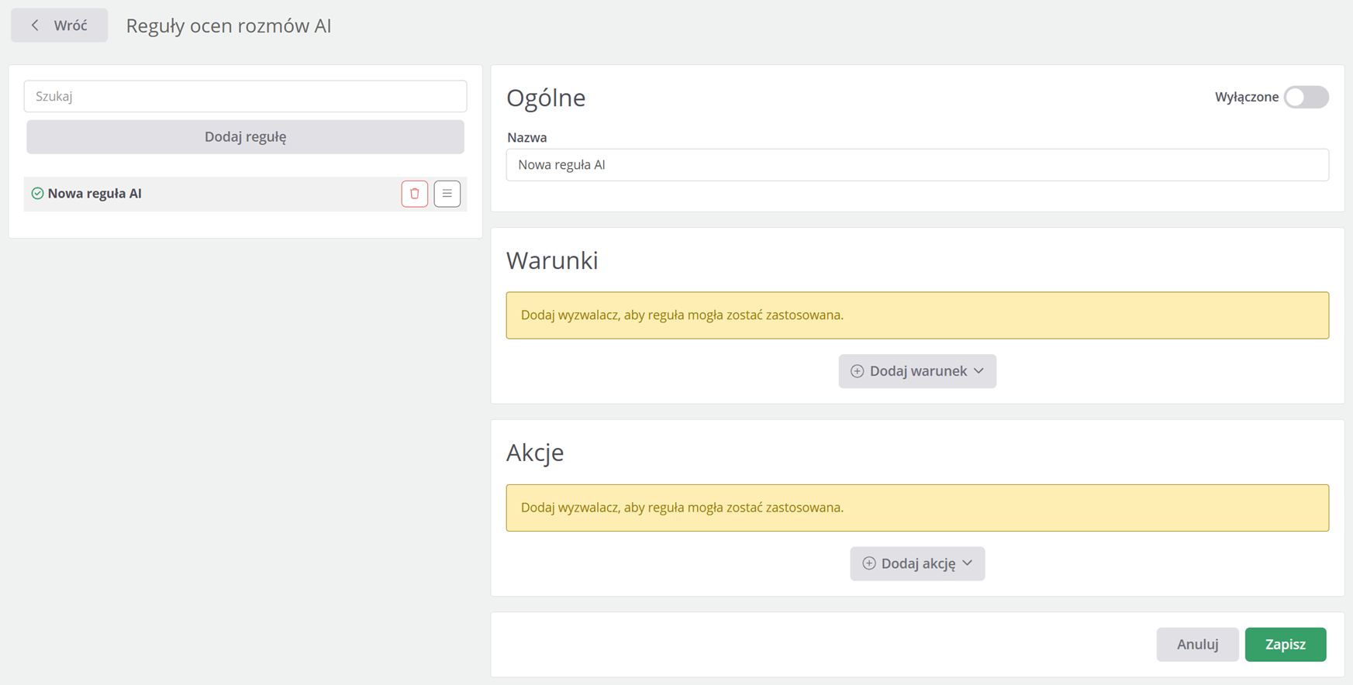Toggle the Wyłączone switch on
The height and width of the screenshot is (685, 1353).
pyautogui.click(x=1306, y=97)
